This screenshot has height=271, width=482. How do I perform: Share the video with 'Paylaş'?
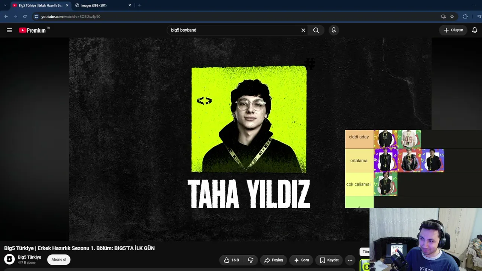coord(273,260)
